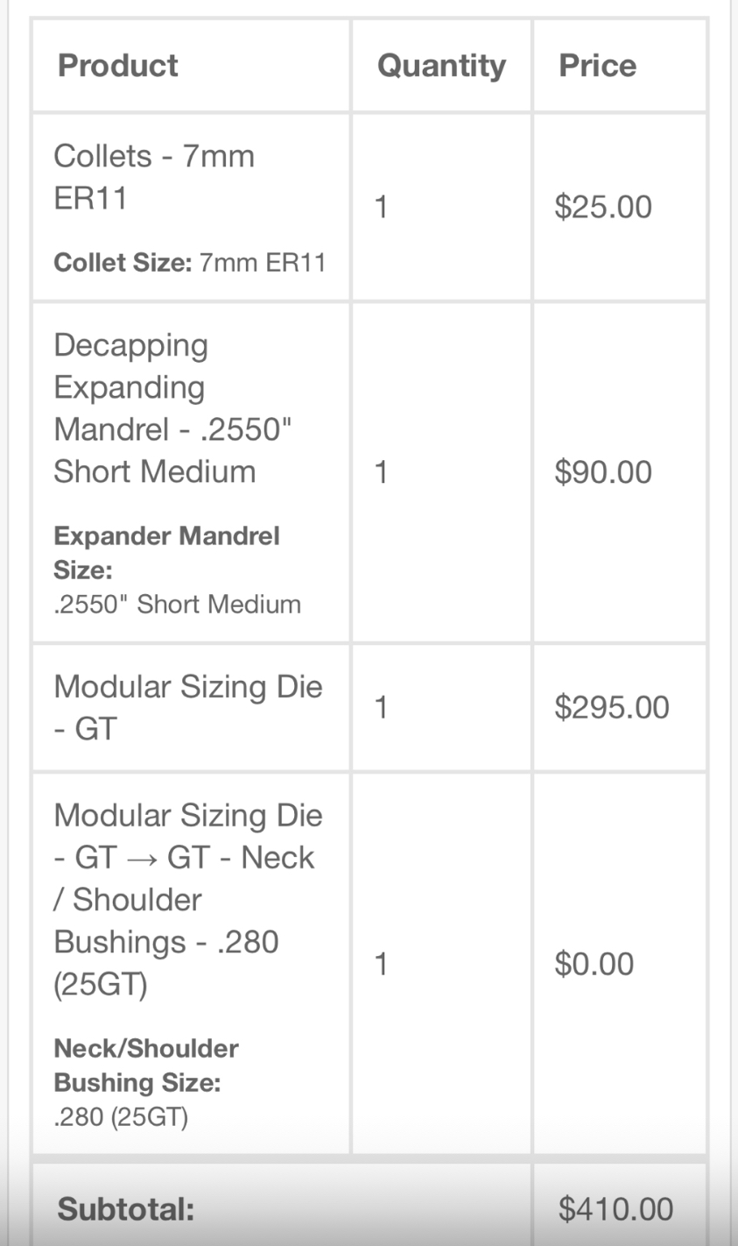Viewport: 738px width, 1246px height.
Task: Click the Subtotal label
Action: coord(126,1210)
